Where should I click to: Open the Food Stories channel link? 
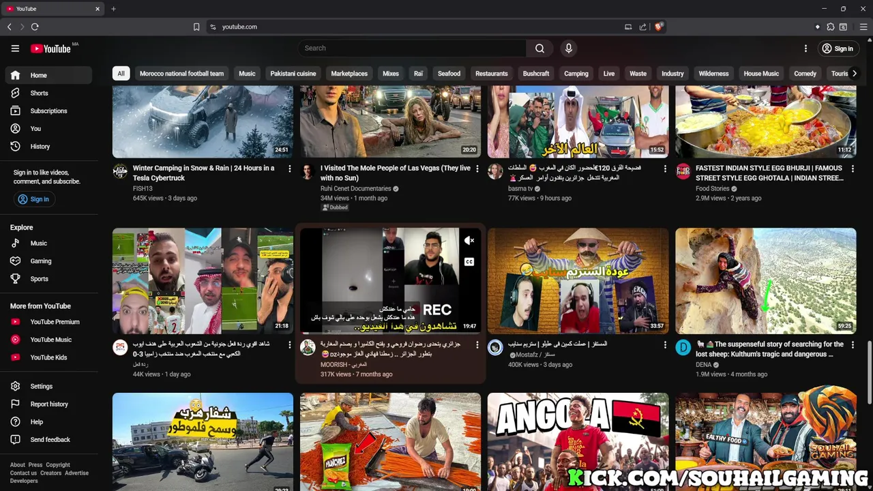713,189
